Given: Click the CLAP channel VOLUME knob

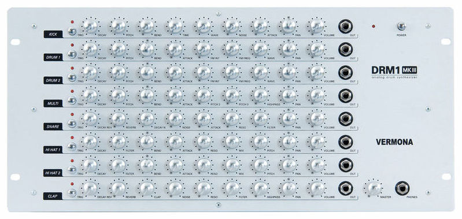Looking at the screenshot, I should (317, 188).
